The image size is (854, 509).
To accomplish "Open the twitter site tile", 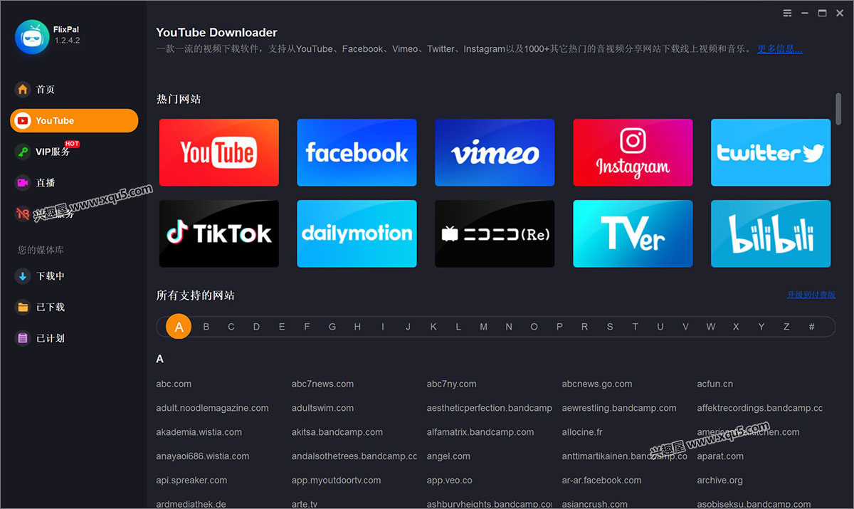I will (x=771, y=152).
